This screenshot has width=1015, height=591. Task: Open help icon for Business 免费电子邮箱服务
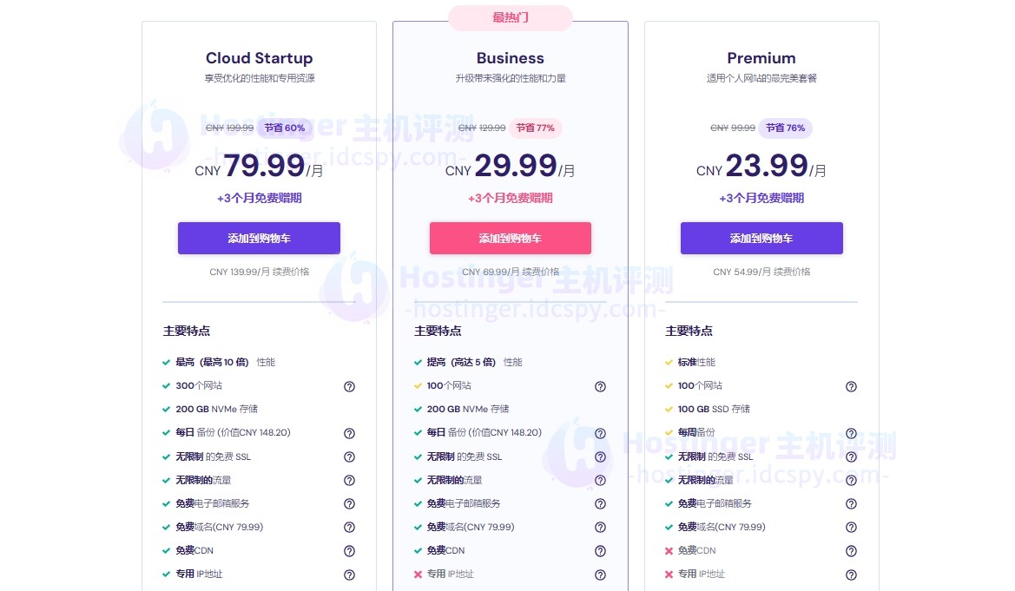[x=600, y=503]
